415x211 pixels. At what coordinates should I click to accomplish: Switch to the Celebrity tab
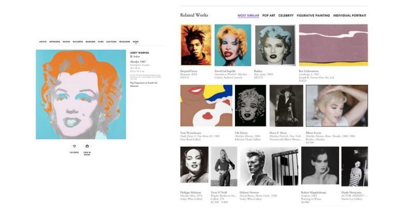[x=286, y=16]
